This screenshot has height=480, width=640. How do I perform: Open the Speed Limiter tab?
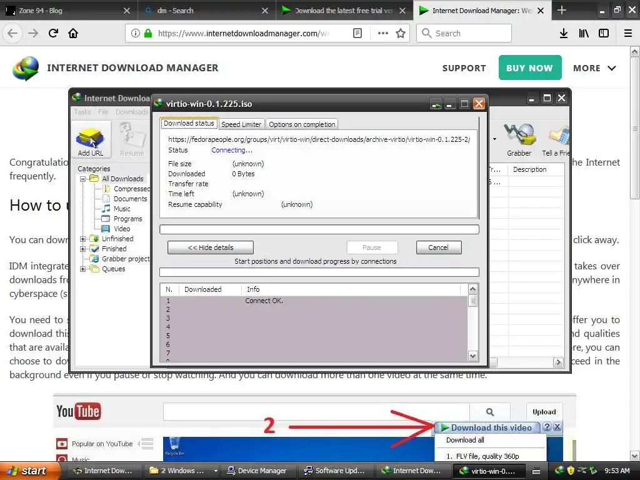[241, 124]
